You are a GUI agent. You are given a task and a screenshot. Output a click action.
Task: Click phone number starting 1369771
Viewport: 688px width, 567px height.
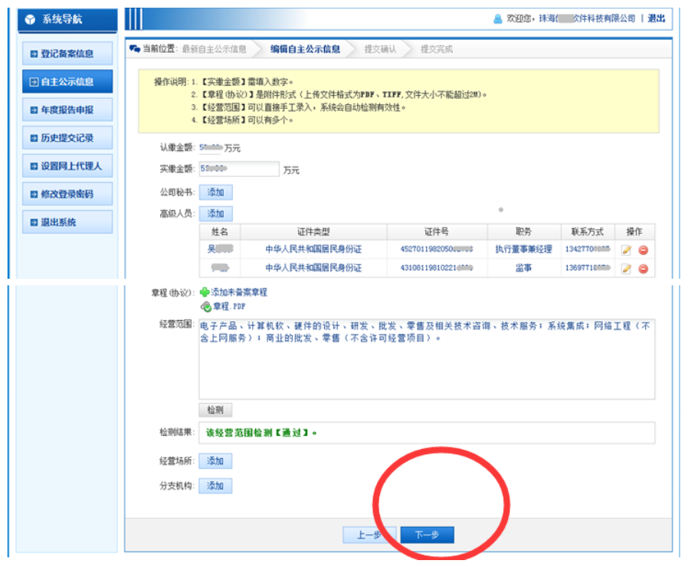pyautogui.click(x=588, y=267)
